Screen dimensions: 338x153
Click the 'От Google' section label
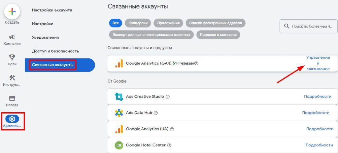(117, 81)
